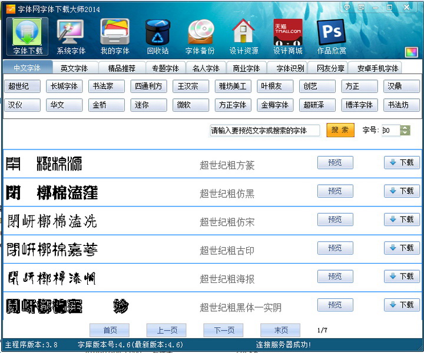This screenshot has width=424, height=353.
Task: Preview the 超世纪粗仿黑 font
Action: pos(335,191)
